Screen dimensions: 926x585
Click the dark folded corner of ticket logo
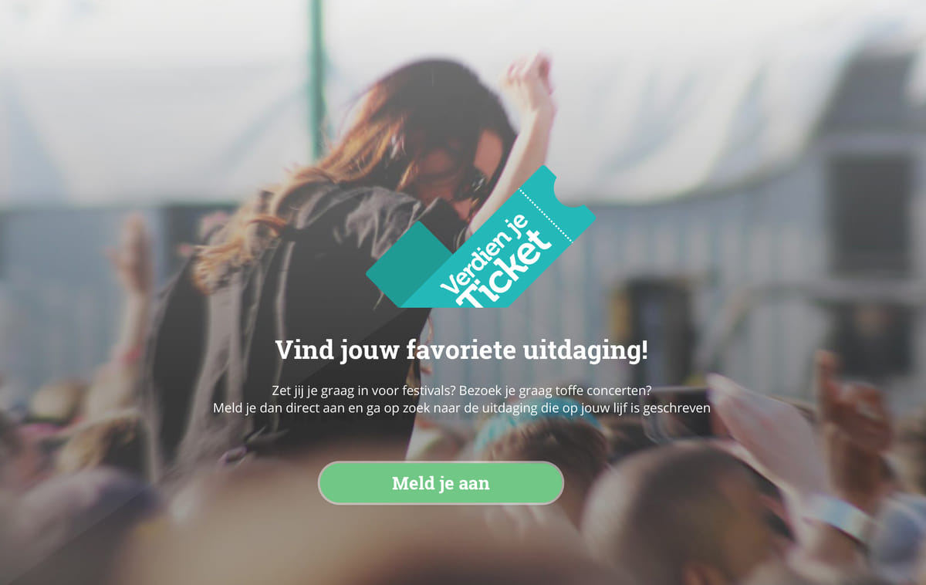point(411,261)
